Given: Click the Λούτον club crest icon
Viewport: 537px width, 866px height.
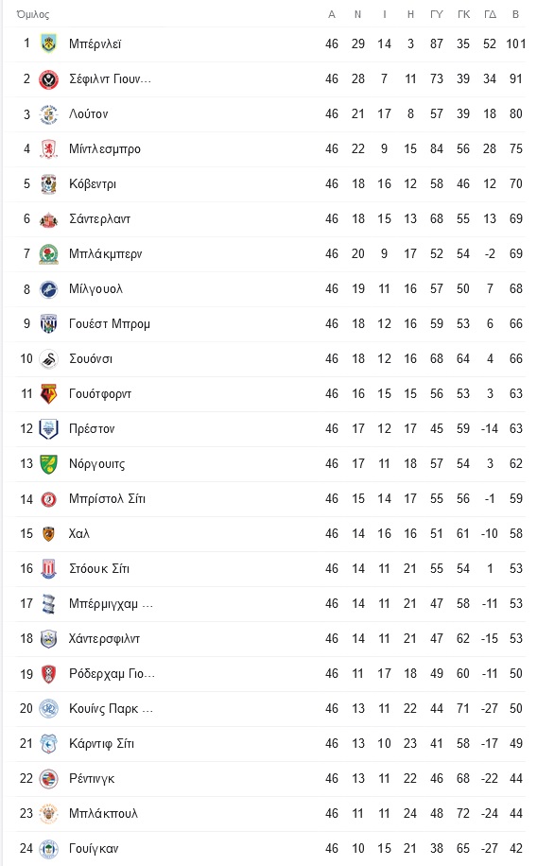Looking at the screenshot, I should 48,113.
